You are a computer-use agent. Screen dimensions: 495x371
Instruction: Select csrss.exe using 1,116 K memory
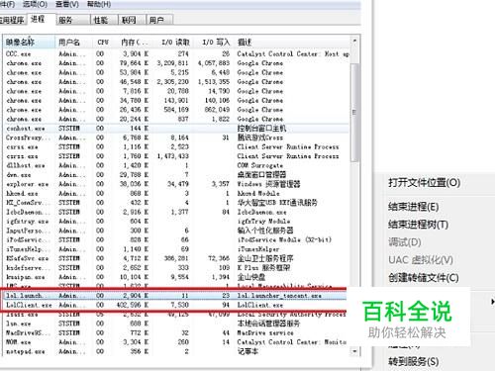176,146
